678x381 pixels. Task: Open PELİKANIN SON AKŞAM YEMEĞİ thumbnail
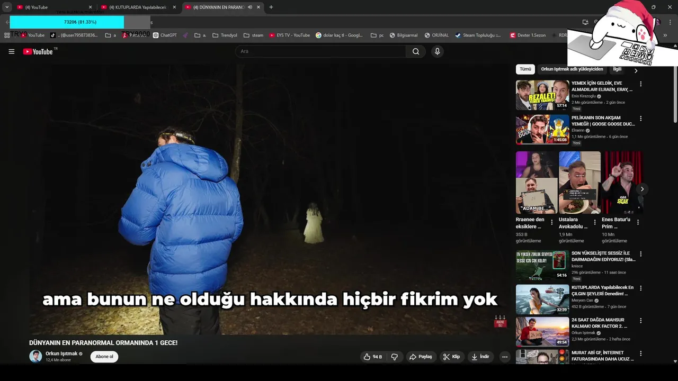click(x=542, y=130)
